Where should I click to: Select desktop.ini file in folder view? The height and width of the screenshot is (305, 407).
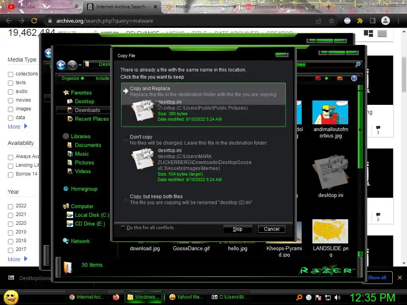[x=331, y=176]
